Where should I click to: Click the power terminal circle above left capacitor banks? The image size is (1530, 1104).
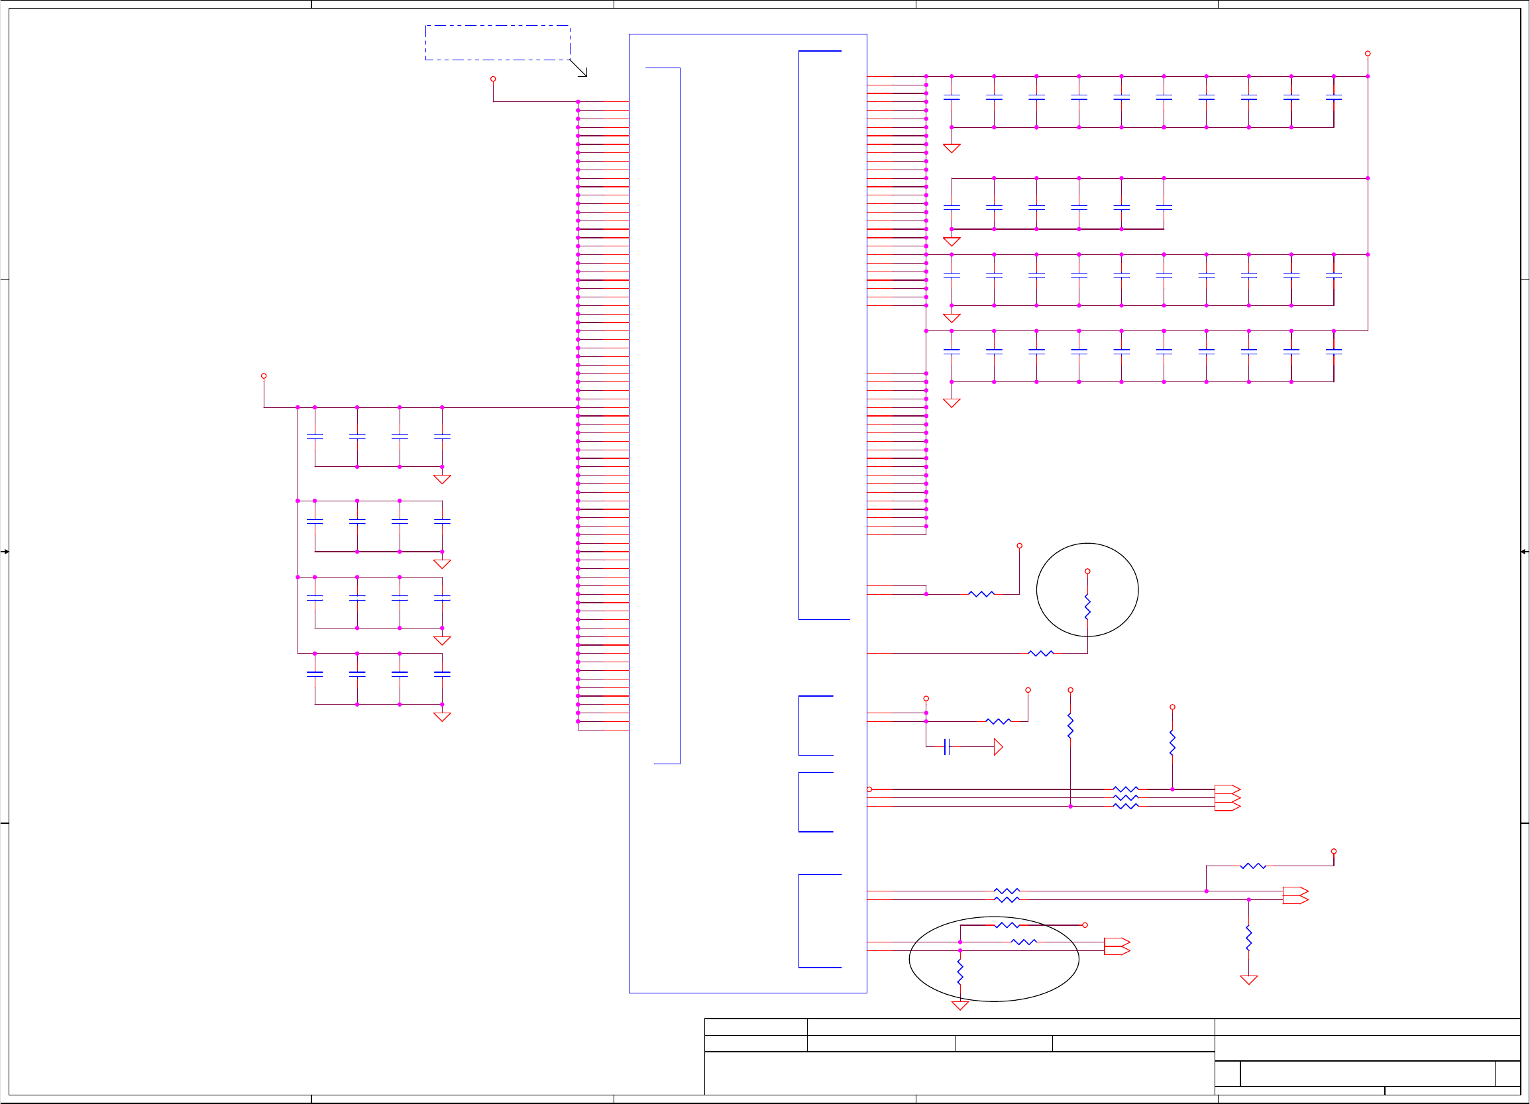point(264,376)
